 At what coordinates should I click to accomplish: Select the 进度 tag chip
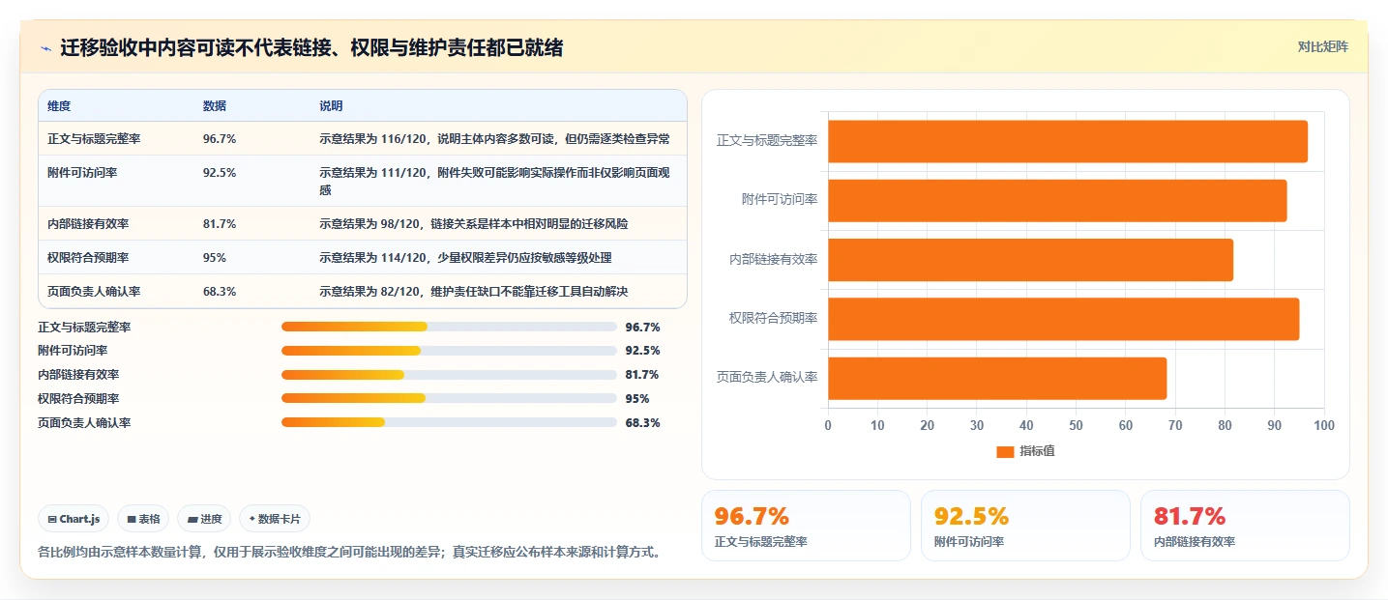click(x=204, y=519)
